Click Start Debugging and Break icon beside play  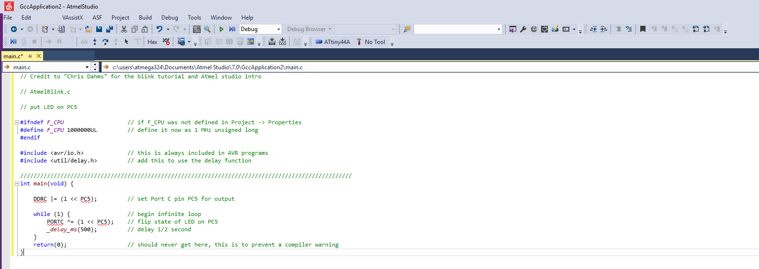[x=232, y=29]
